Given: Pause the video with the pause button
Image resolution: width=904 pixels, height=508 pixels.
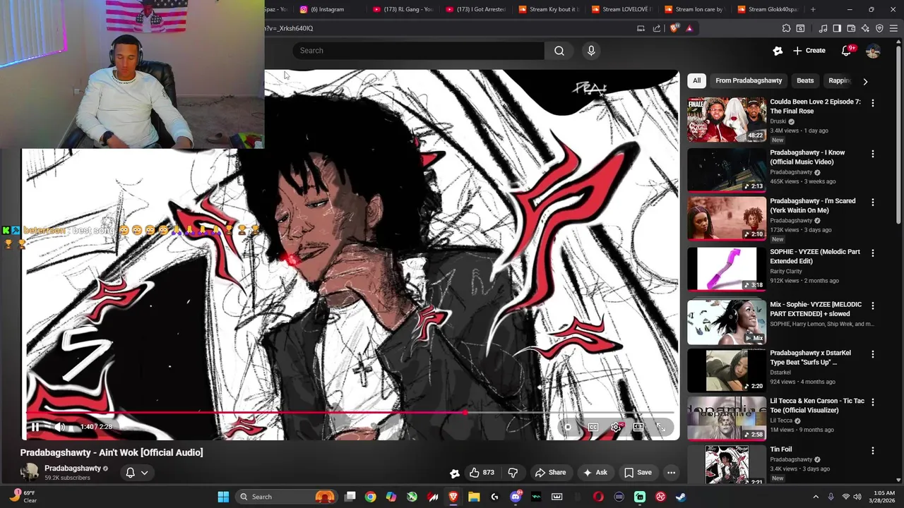Looking at the screenshot, I should pyautogui.click(x=35, y=427).
